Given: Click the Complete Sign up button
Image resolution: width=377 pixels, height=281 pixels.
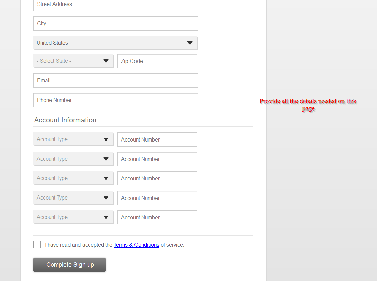Looking at the screenshot, I should coord(69,265).
